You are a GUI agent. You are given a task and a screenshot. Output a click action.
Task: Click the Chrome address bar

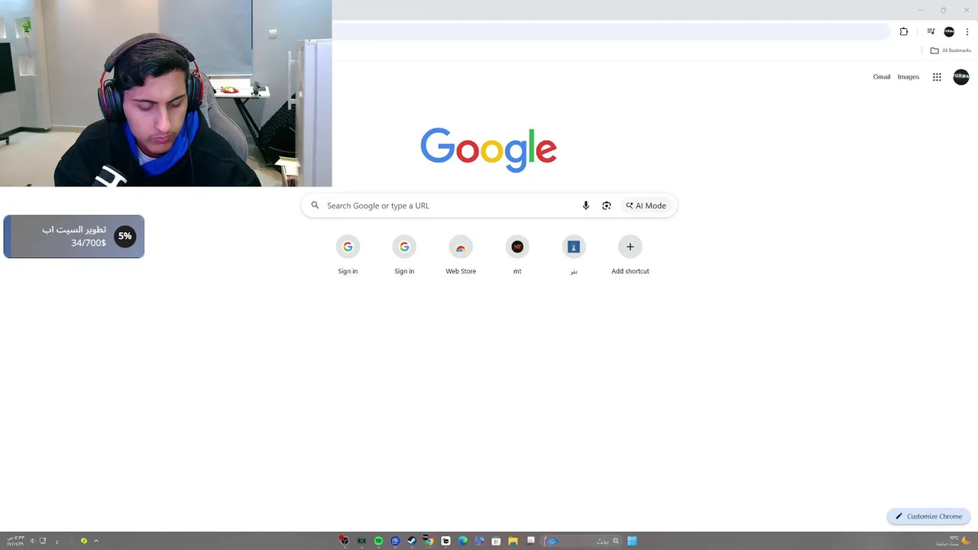point(611,31)
